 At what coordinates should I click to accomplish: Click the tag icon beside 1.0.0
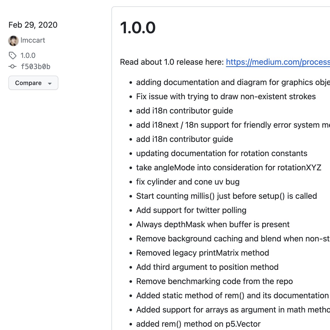[12, 55]
